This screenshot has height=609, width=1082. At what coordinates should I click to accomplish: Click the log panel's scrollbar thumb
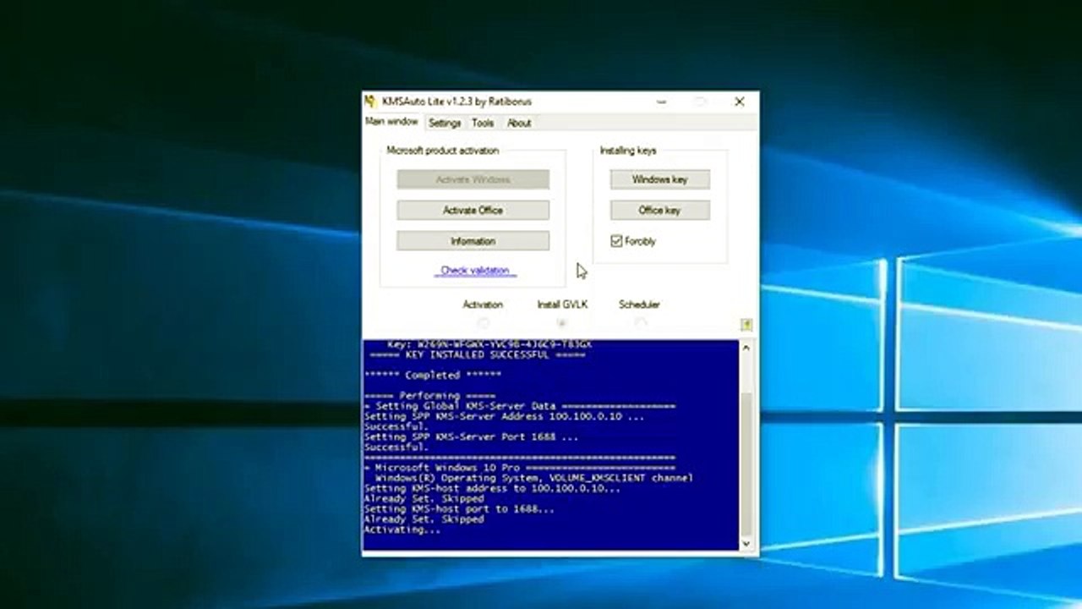click(746, 463)
